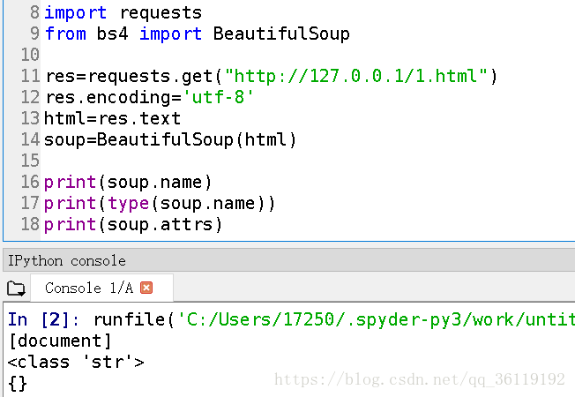Open the console folder browse icon
The height and width of the screenshot is (397, 575).
coord(16,288)
